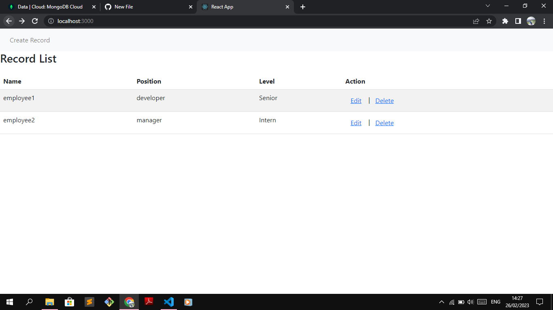The image size is (553, 310).
Task: Reload the Record List page
Action: 35,21
